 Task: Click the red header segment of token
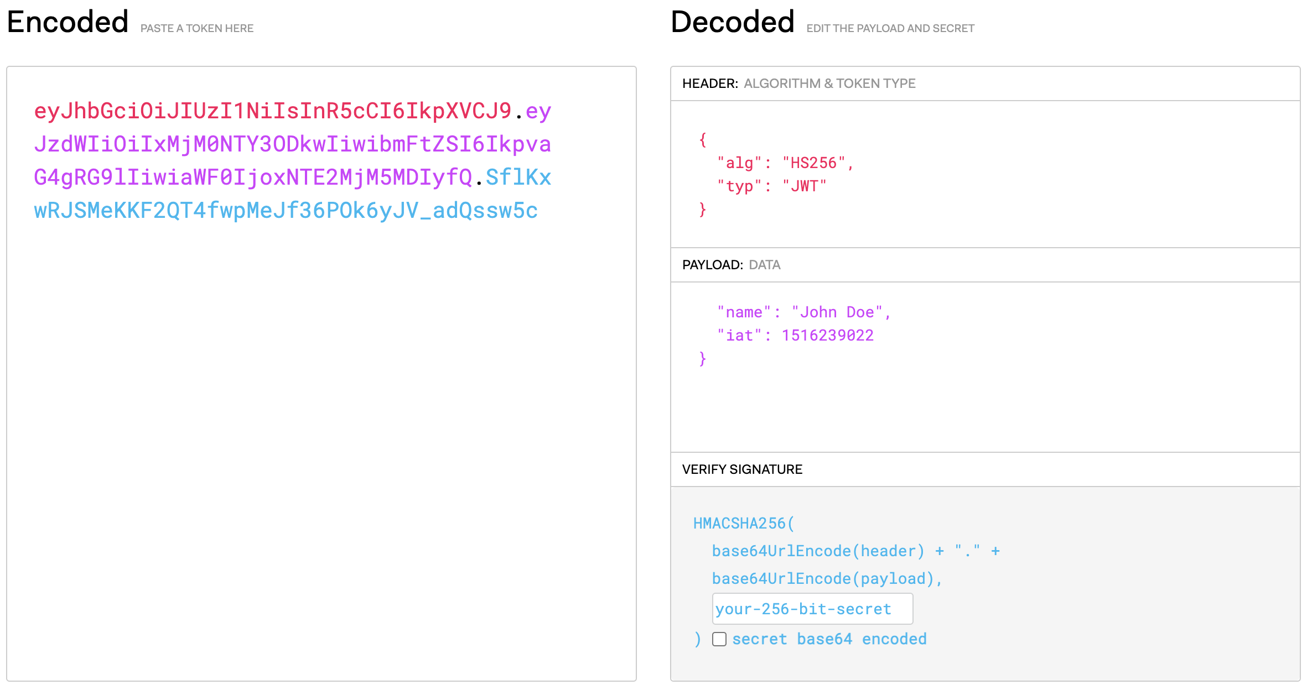272,111
